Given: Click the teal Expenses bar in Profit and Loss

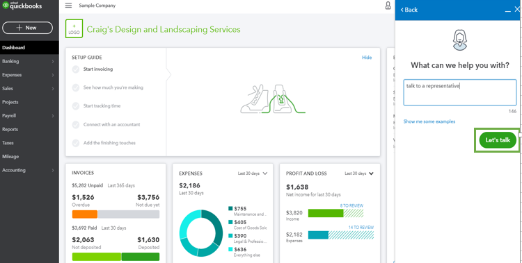Looking at the screenshot, I should click(318, 235).
